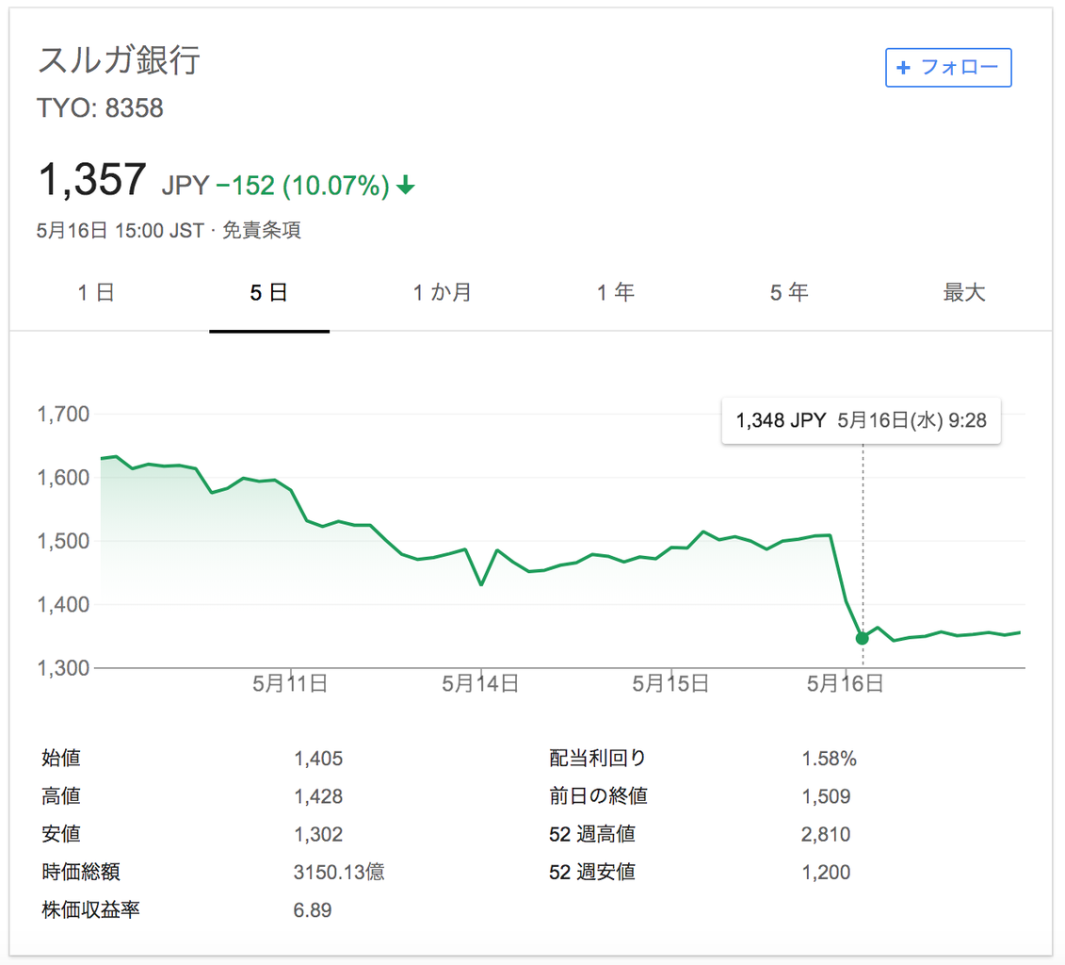Click the 52 週安値 label
Image resolution: width=1065 pixels, height=965 pixels.
click(592, 872)
